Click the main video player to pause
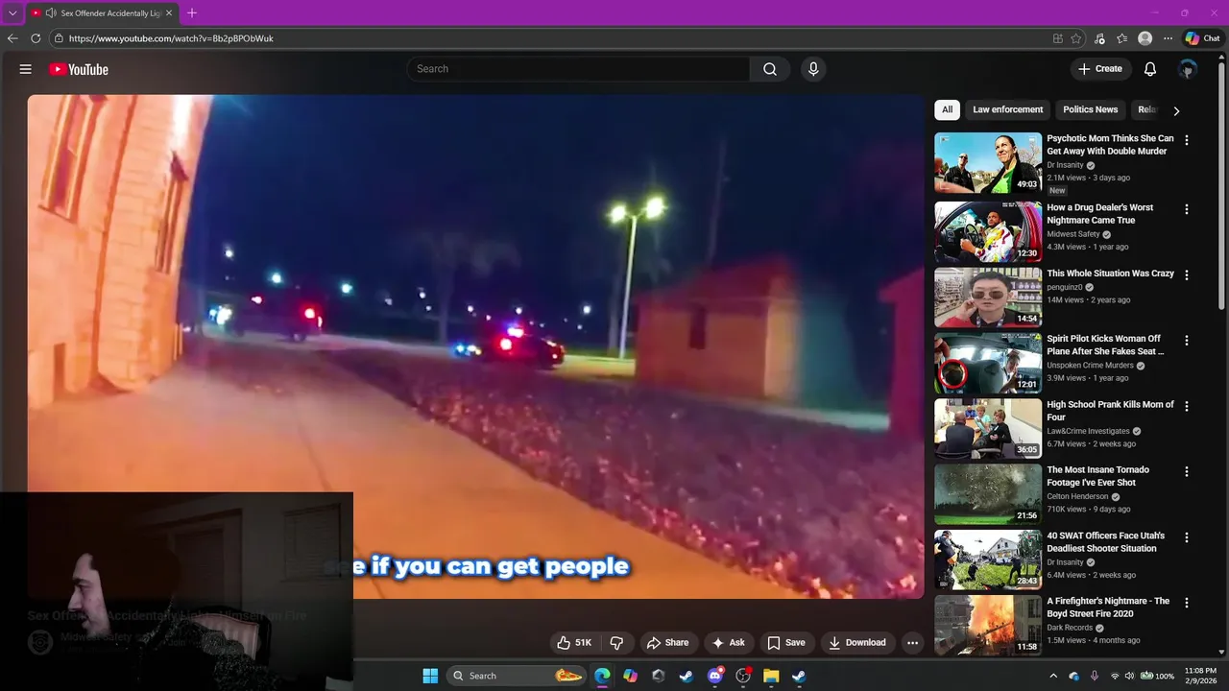 (475, 346)
